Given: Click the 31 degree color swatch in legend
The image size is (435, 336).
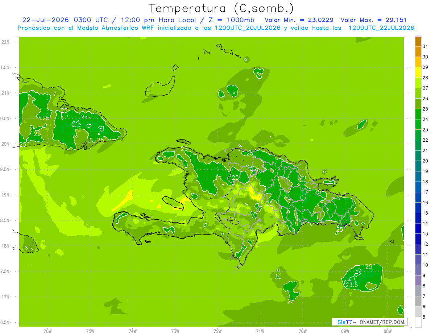Looking at the screenshot, I should [x=418, y=41].
